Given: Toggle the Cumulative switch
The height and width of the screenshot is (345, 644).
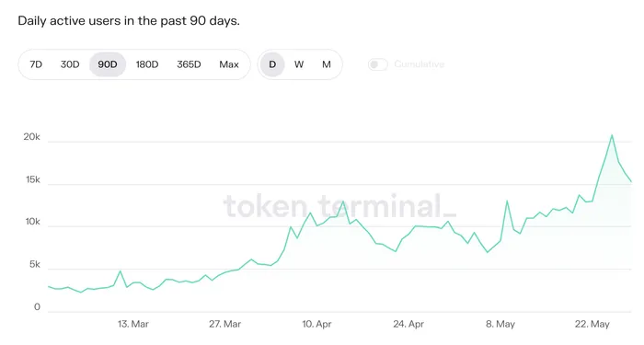Looking at the screenshot, I should coord(378,64).
